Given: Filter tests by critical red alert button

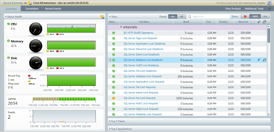Looking at the screenshot, I should pos(245,17).
